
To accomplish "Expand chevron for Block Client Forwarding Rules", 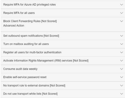I will (x=121, y=21).
